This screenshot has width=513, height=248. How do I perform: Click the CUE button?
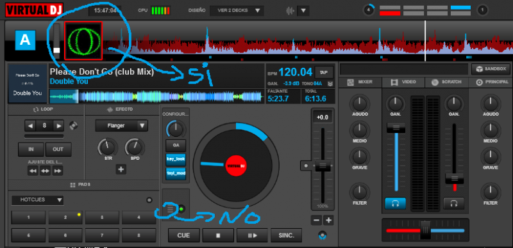[x=183, y=235]
